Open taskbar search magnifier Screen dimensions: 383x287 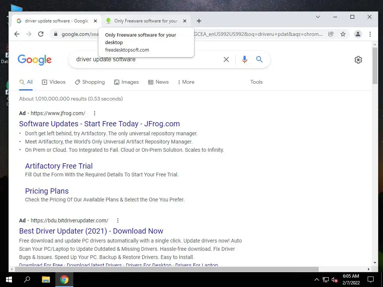point(27,280)
